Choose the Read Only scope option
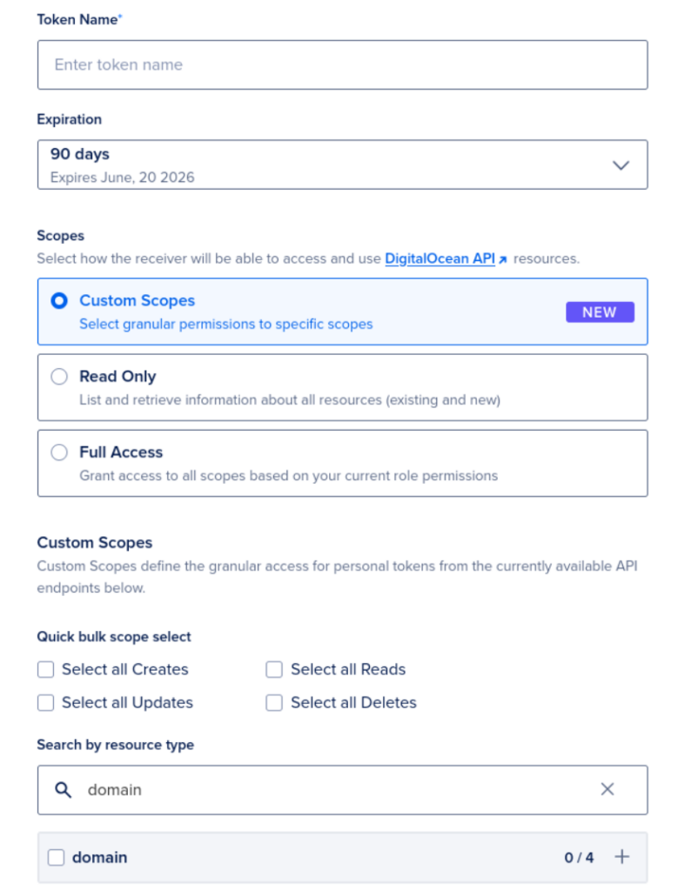The height and width of the screenshot is (891, 678). (59, 377)
